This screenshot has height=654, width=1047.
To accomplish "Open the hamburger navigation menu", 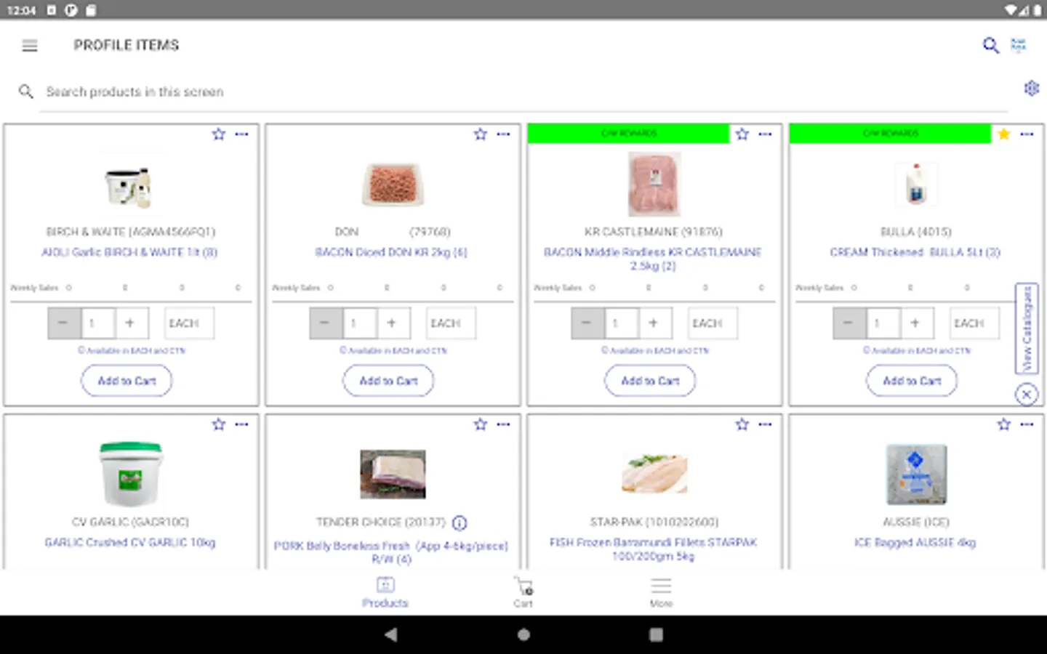I will [x=30, y=46].
